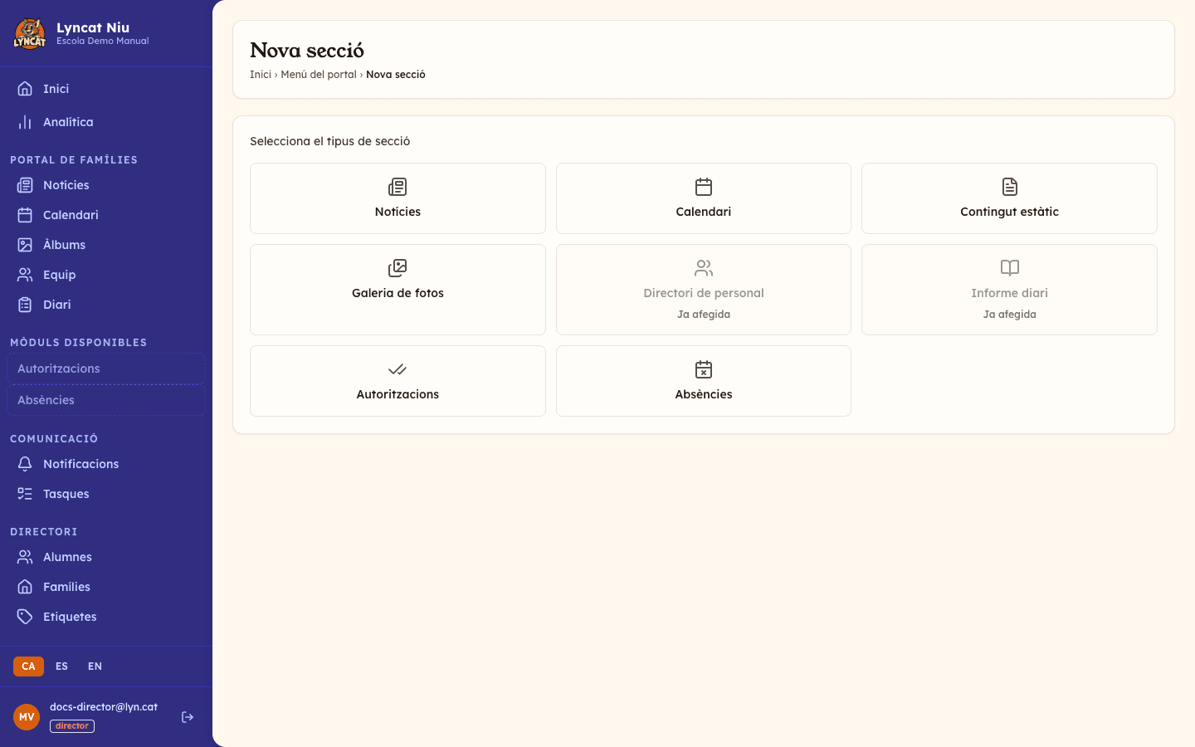Click the open book icon on Informe diari card

(x=1010, y=268)
